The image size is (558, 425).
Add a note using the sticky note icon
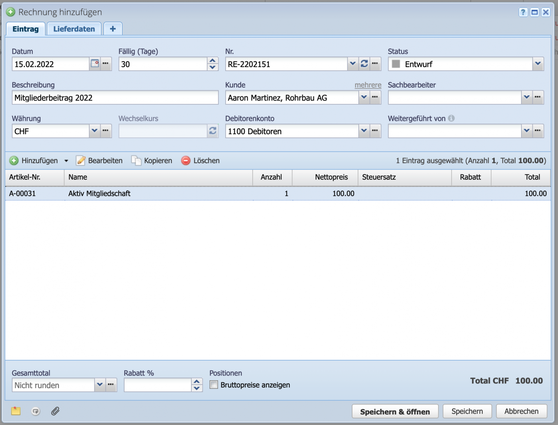click(15, 411)
